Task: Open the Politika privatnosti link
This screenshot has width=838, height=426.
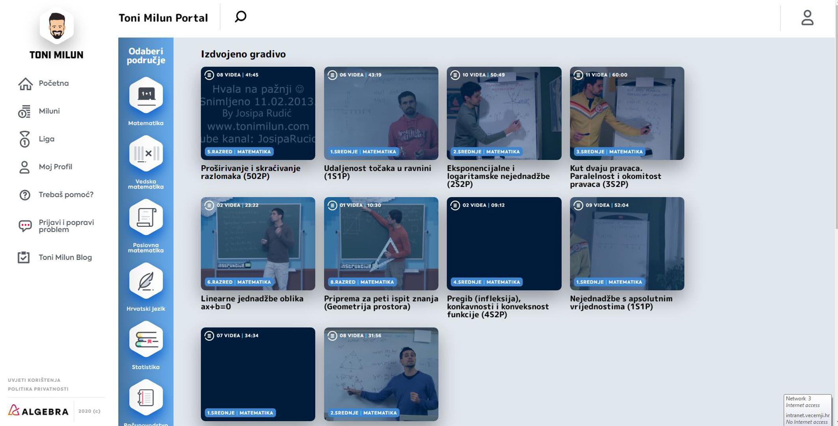Action: tap(38, 389)
